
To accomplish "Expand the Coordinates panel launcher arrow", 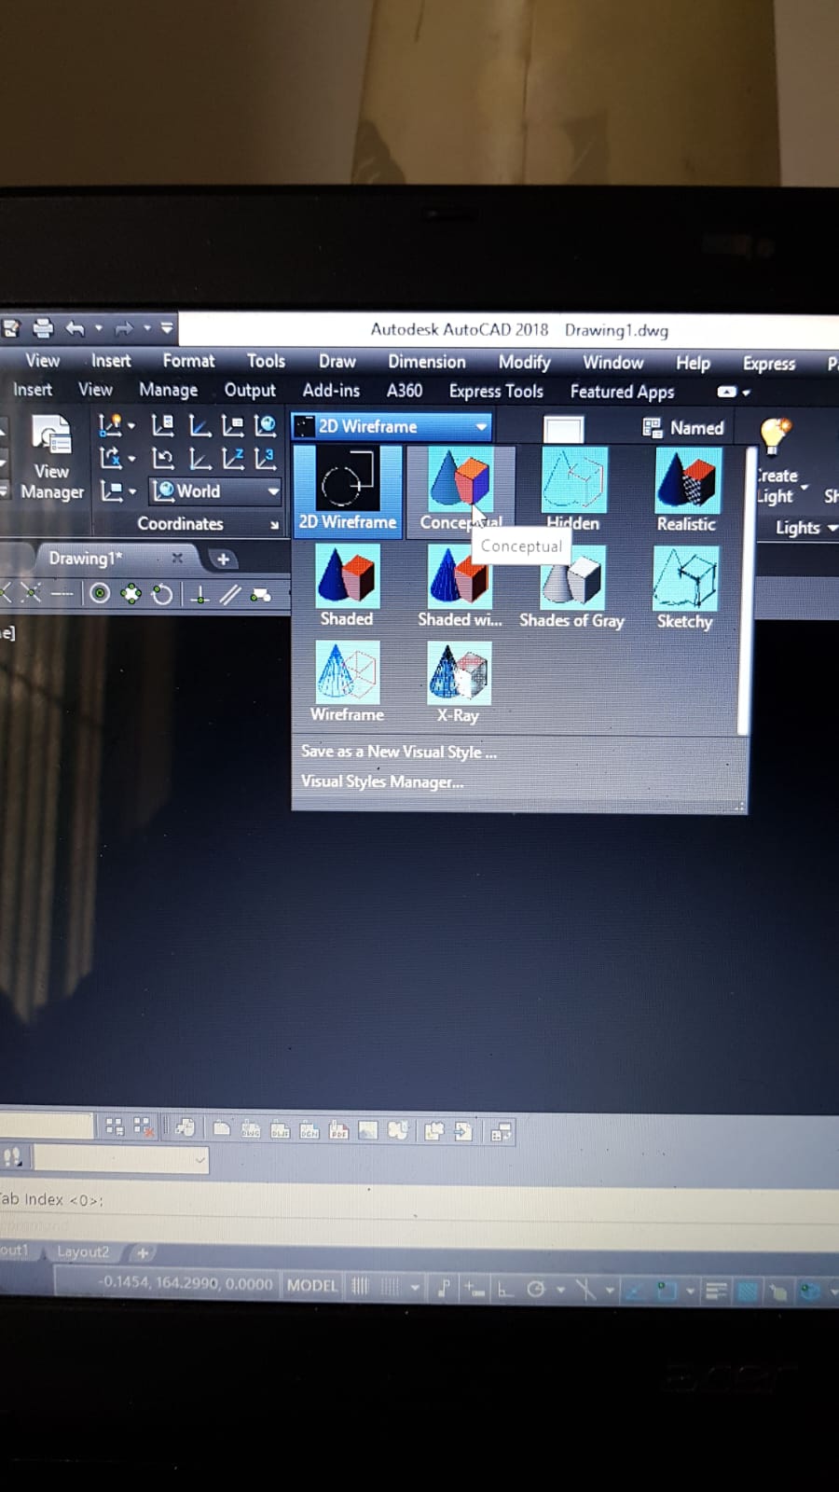I will coord(274,525).
